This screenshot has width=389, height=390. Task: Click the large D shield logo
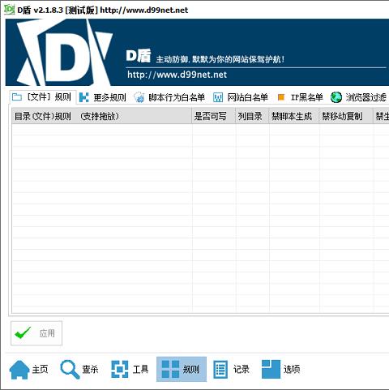coord(65,53)
